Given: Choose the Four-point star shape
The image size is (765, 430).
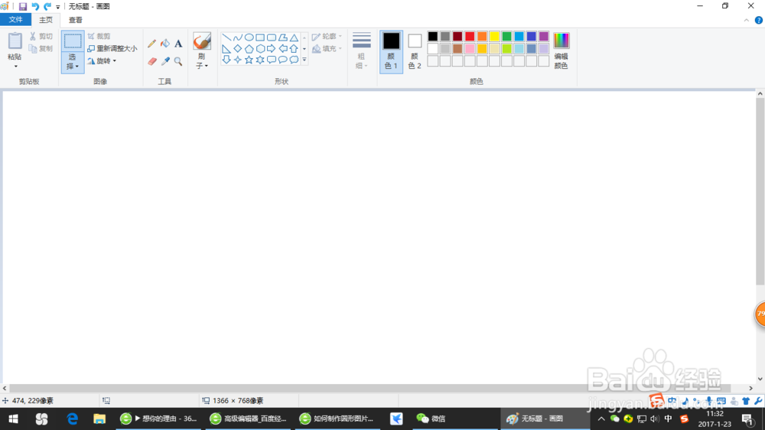Looking at the screenshot, I should [238, 60].
